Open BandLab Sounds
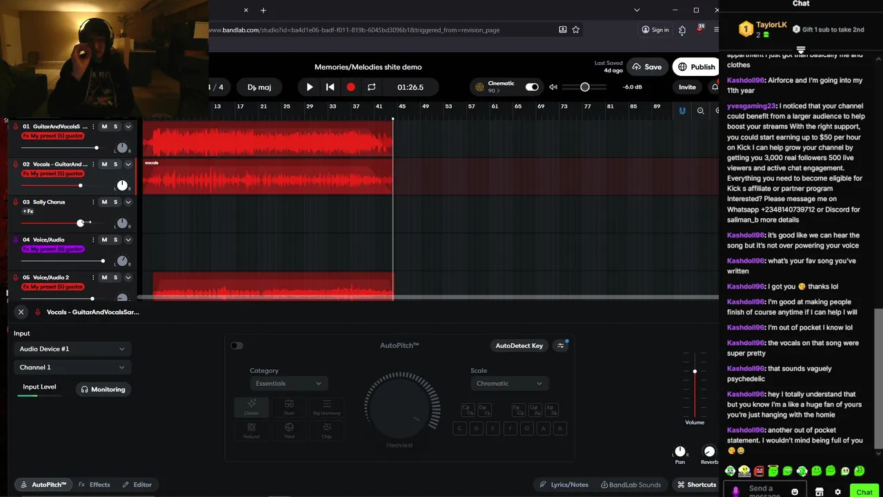The height and width of the screenshot is (497, 883). pos(631,485)
